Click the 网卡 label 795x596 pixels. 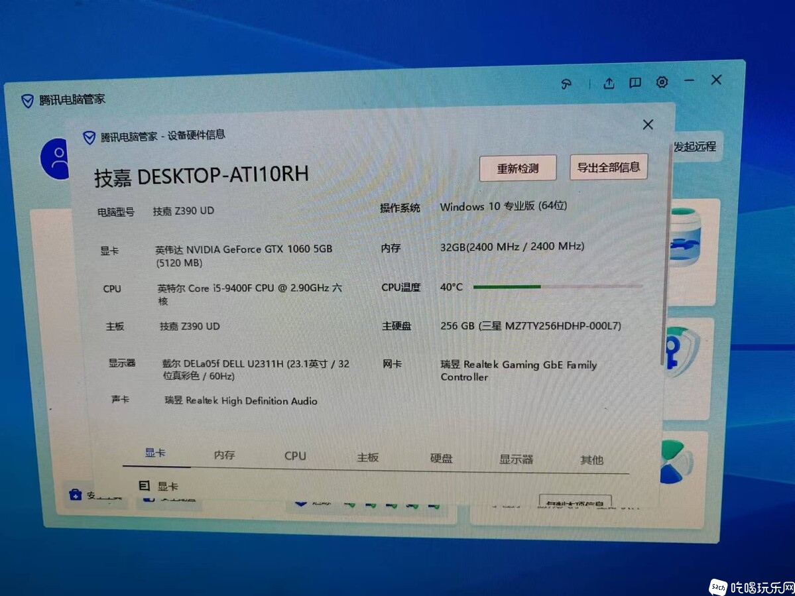pyautogui.click(x=393, y=364)
